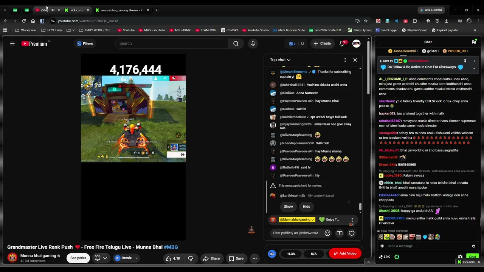Click the Ask Gemini button
The height and width of the screenshot is (272, 484).
click(x=431, y=10)
